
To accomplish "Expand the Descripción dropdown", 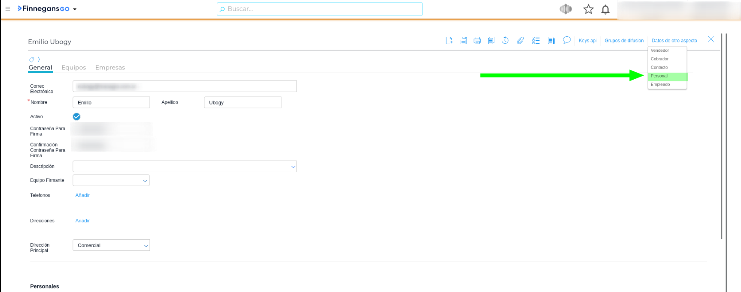I will [293, 167].
